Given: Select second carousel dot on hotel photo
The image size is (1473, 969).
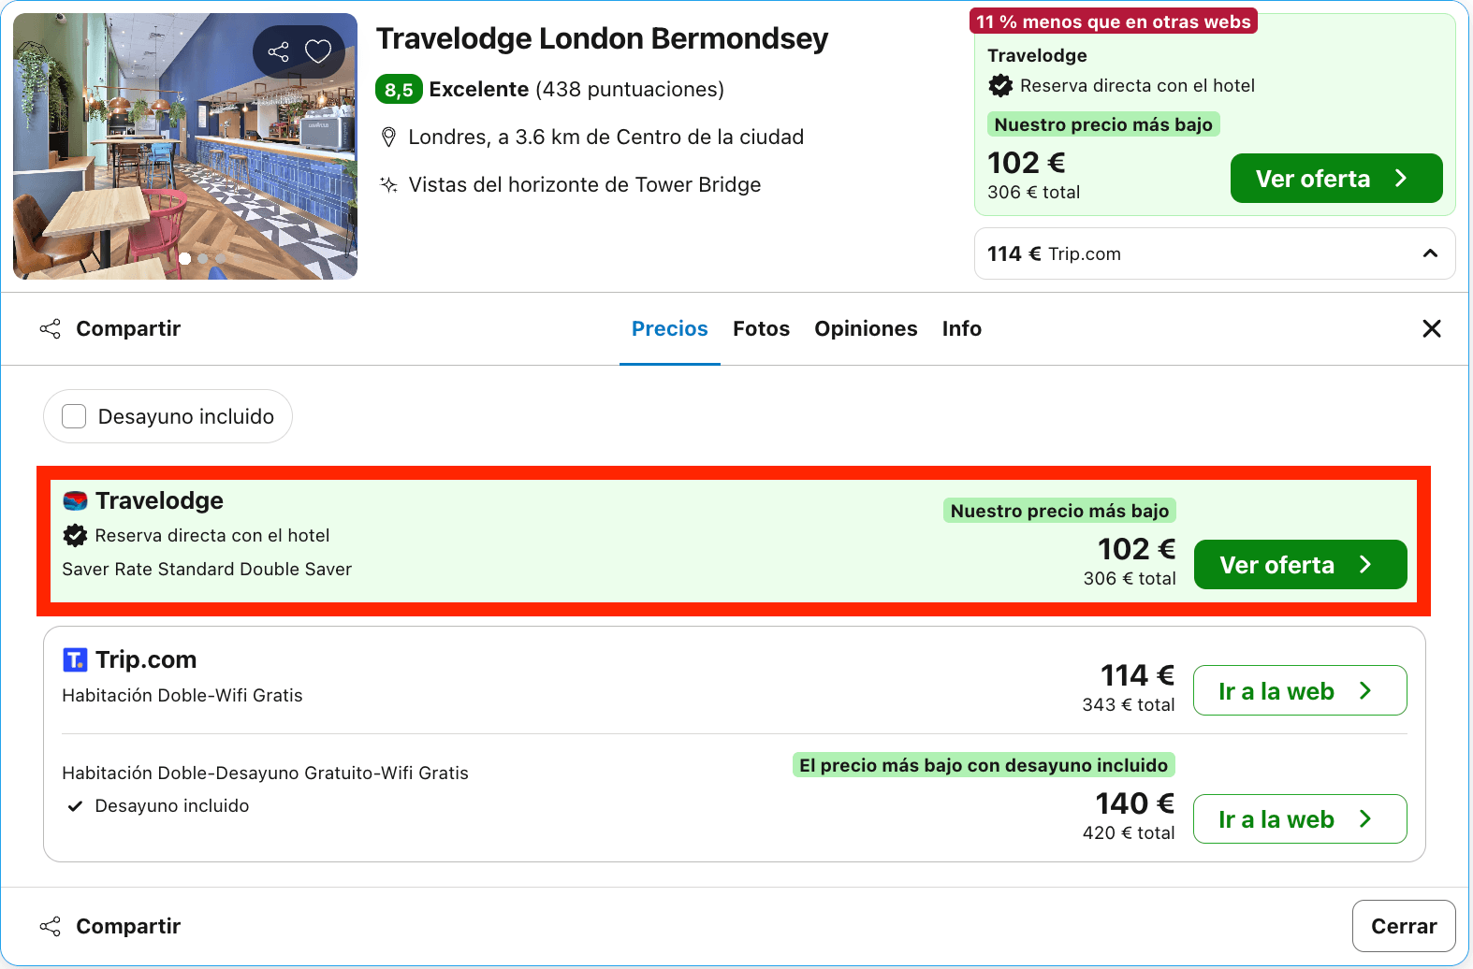Looking at the screenshot, I should [x=202, y=259].
